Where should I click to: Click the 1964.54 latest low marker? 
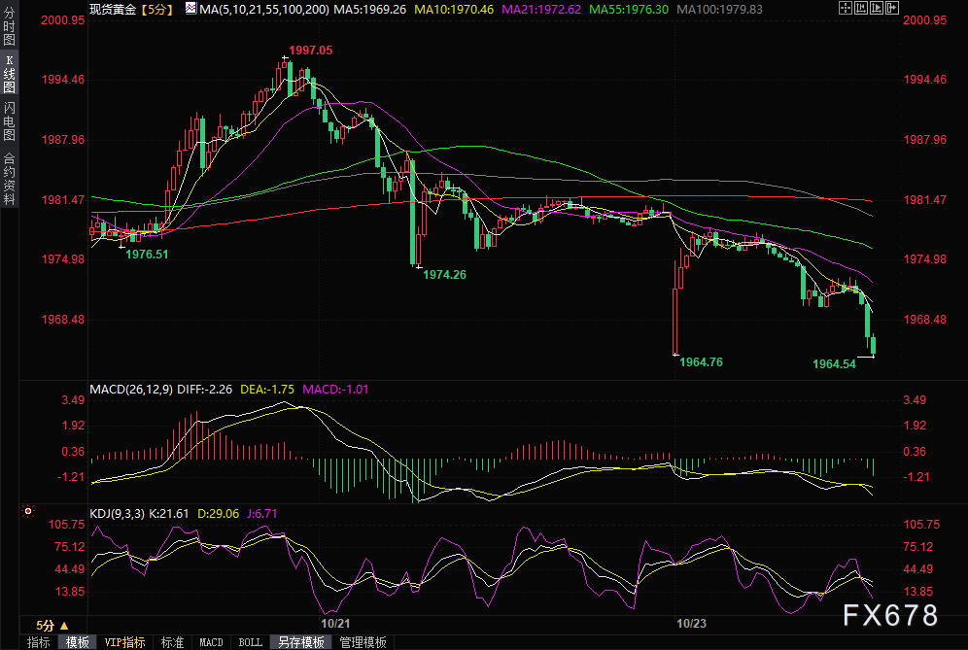pyautogui.click(x=834, y=364)
